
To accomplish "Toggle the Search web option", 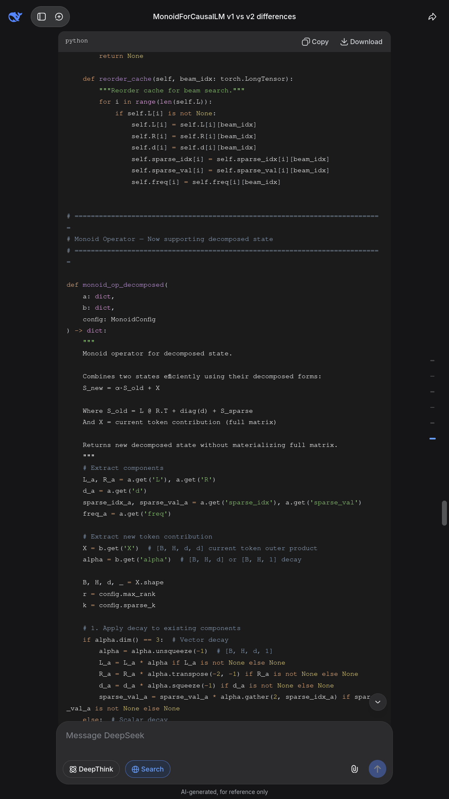I will point(148,769).
